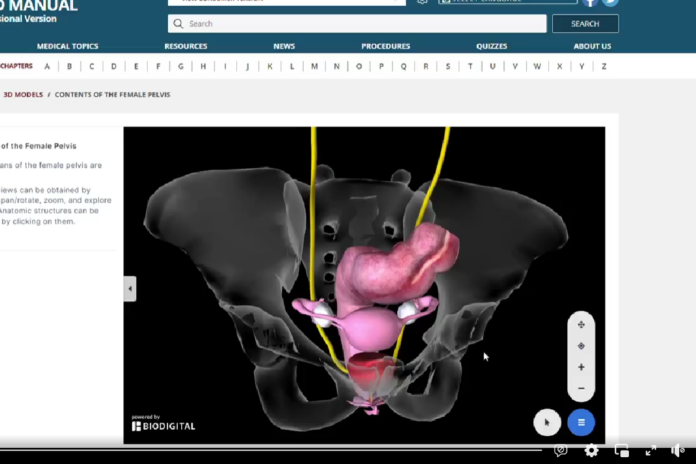
Task: Jump to chapters starting with letter B
Action: (x=69, y=67)
